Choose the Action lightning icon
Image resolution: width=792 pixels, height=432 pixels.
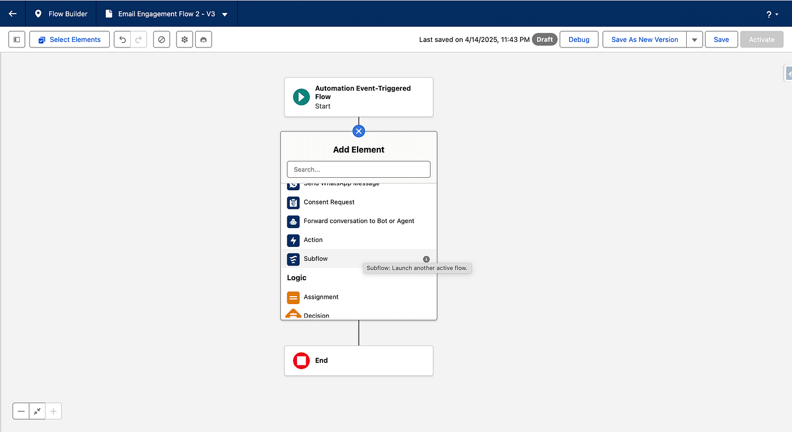click(x=293, y=240)
